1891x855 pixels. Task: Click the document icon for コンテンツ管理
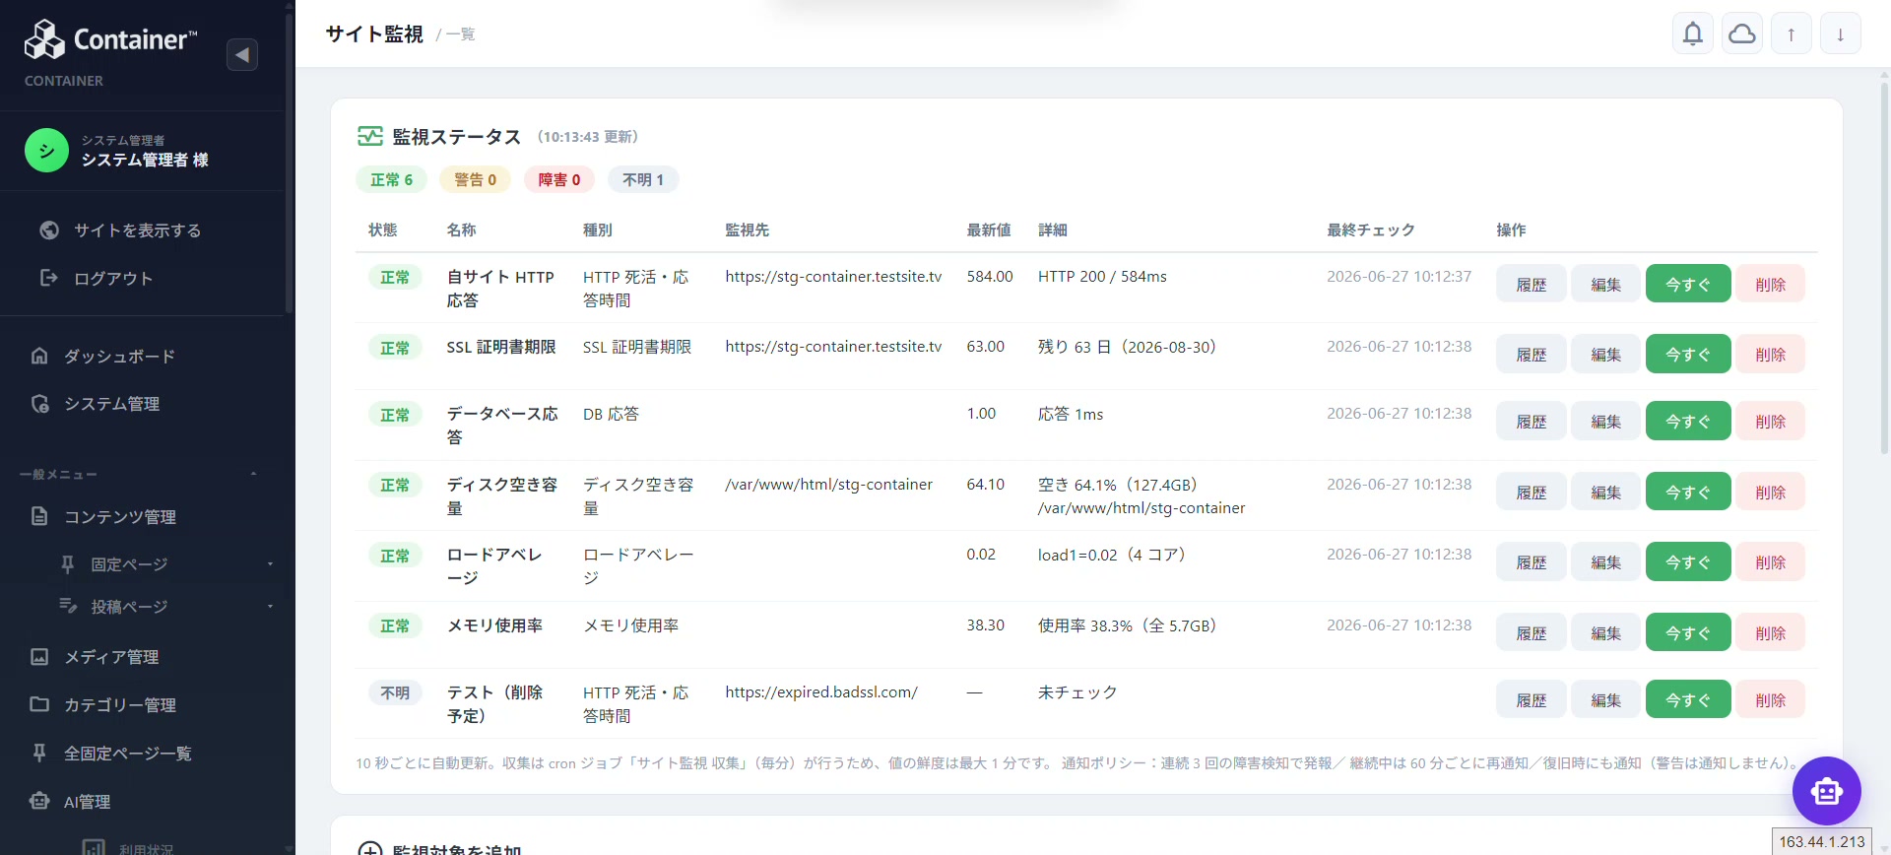pyautogui.click(x=39, y=516)
